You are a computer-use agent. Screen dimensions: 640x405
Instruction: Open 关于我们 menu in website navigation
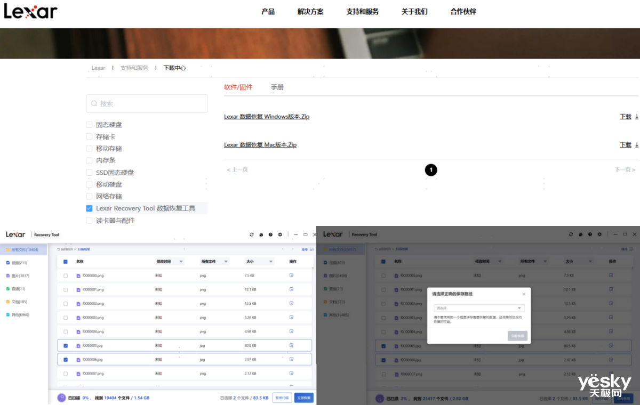414,12
